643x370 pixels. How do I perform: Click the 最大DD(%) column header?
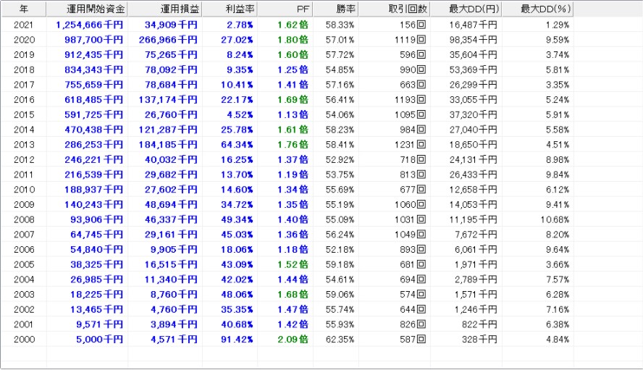(537, 9)
